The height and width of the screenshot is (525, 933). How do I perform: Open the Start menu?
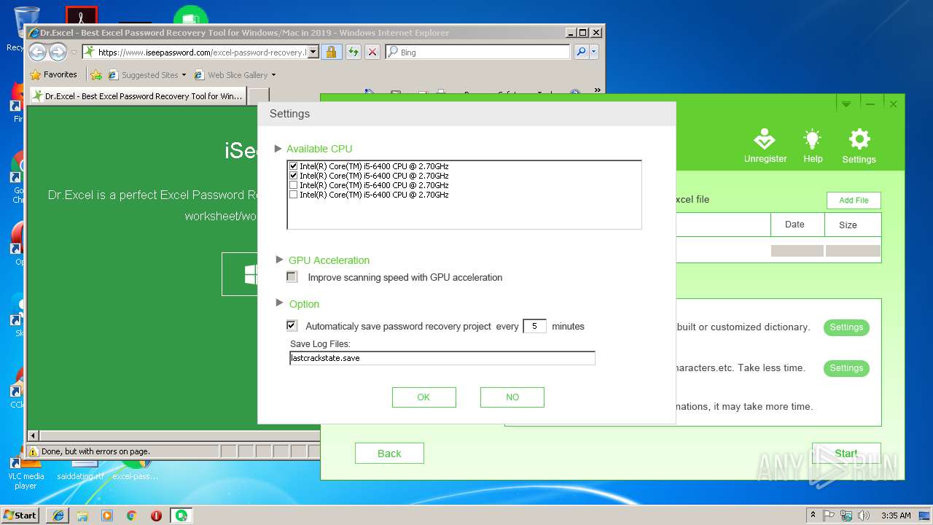click(x=20, y=515)
